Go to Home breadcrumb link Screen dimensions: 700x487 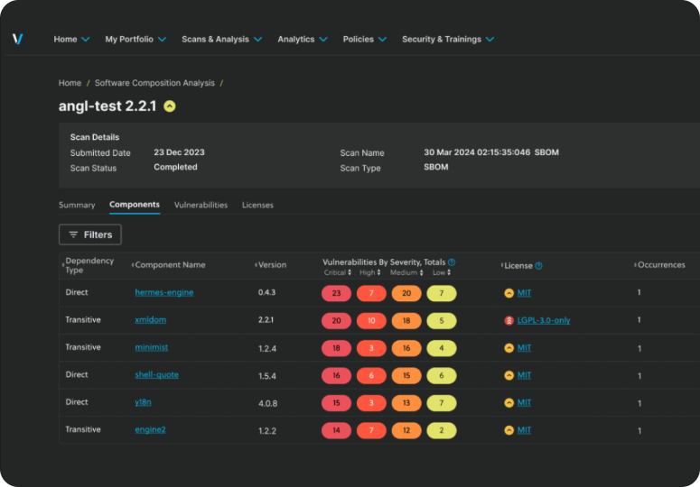(70, 83)
